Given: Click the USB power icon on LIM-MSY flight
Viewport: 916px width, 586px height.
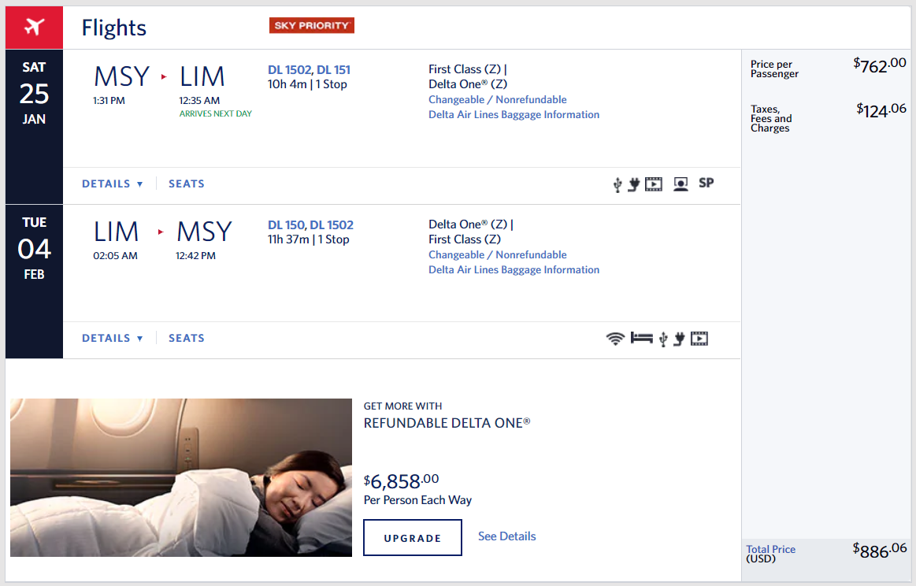Looking at the screenshot, I should 663,339.
